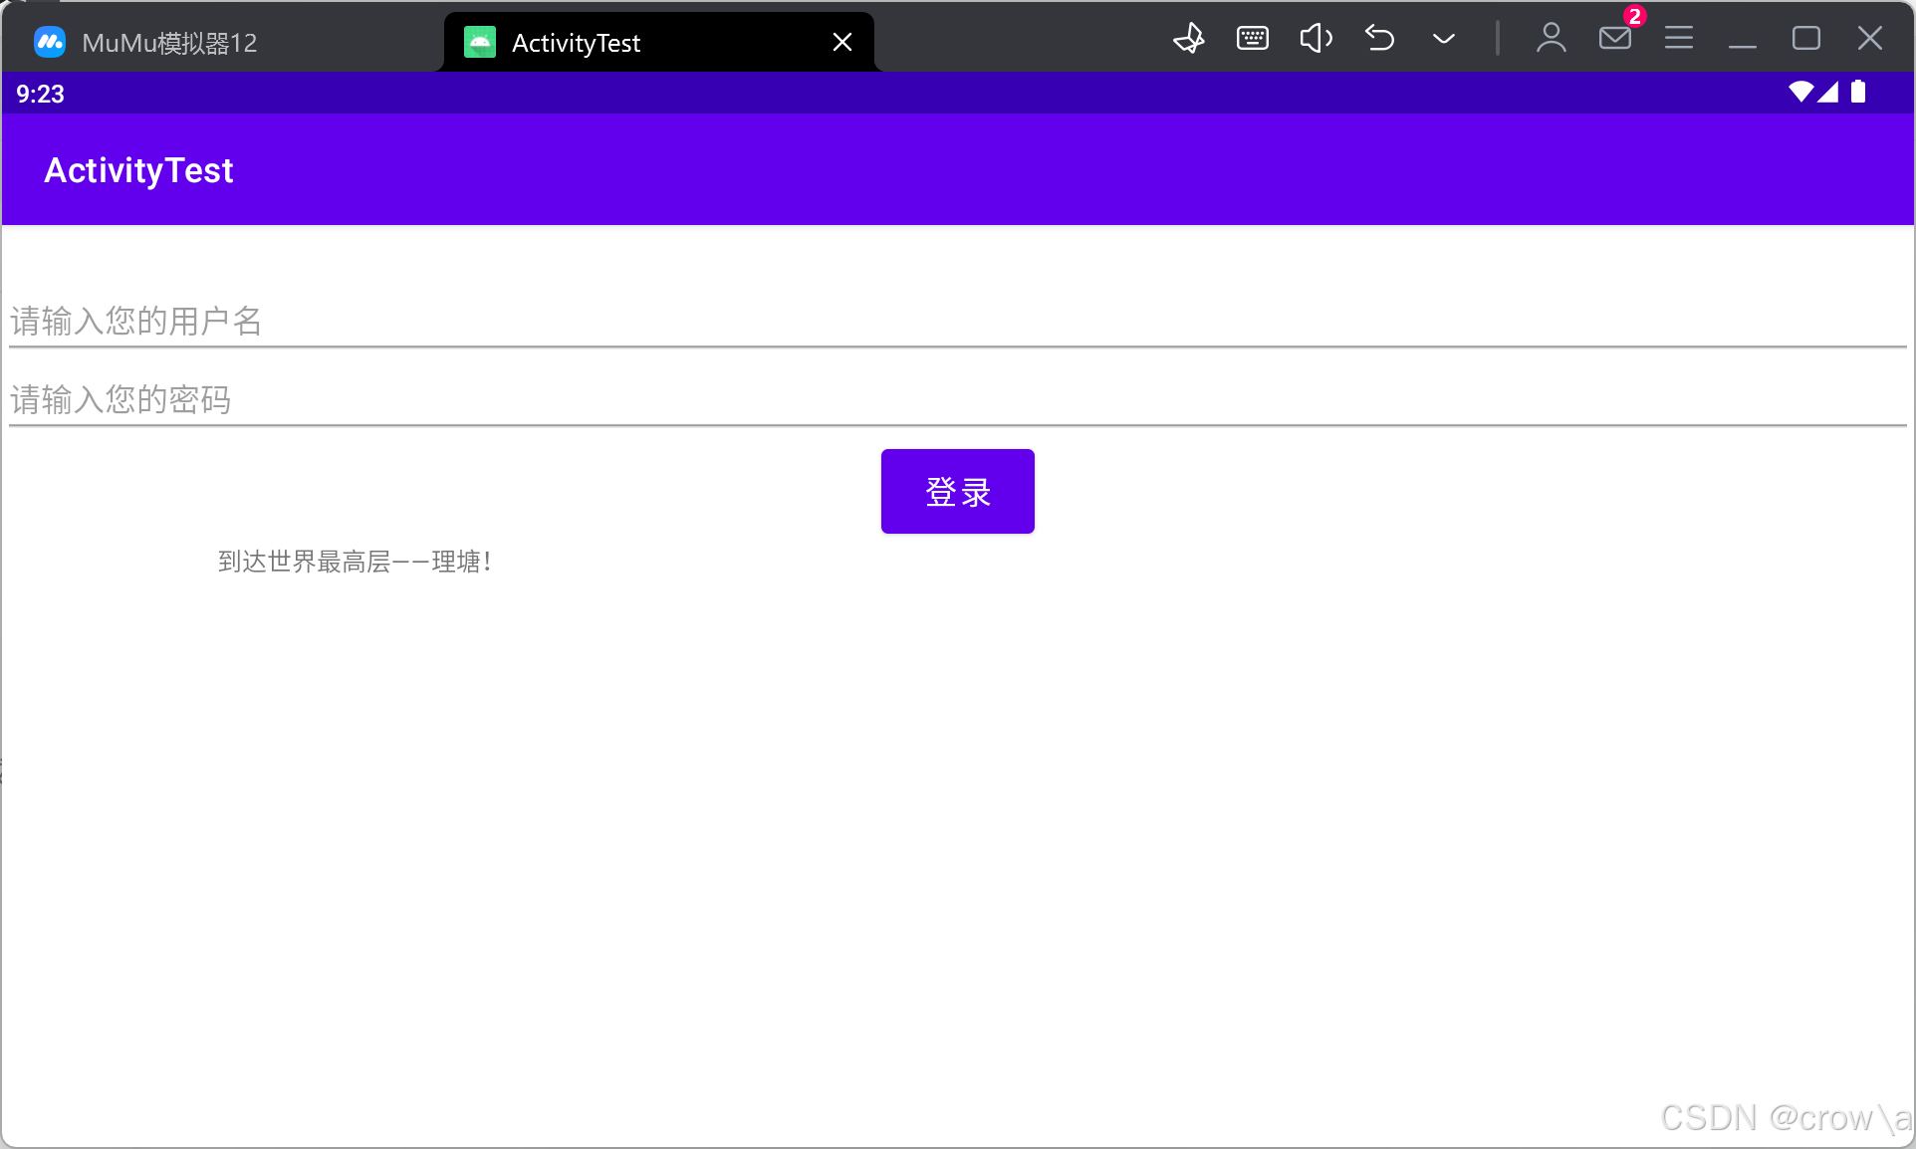Screen dimensions: 1916x1149
Task: Click the password input field
Action: point(956,399)
